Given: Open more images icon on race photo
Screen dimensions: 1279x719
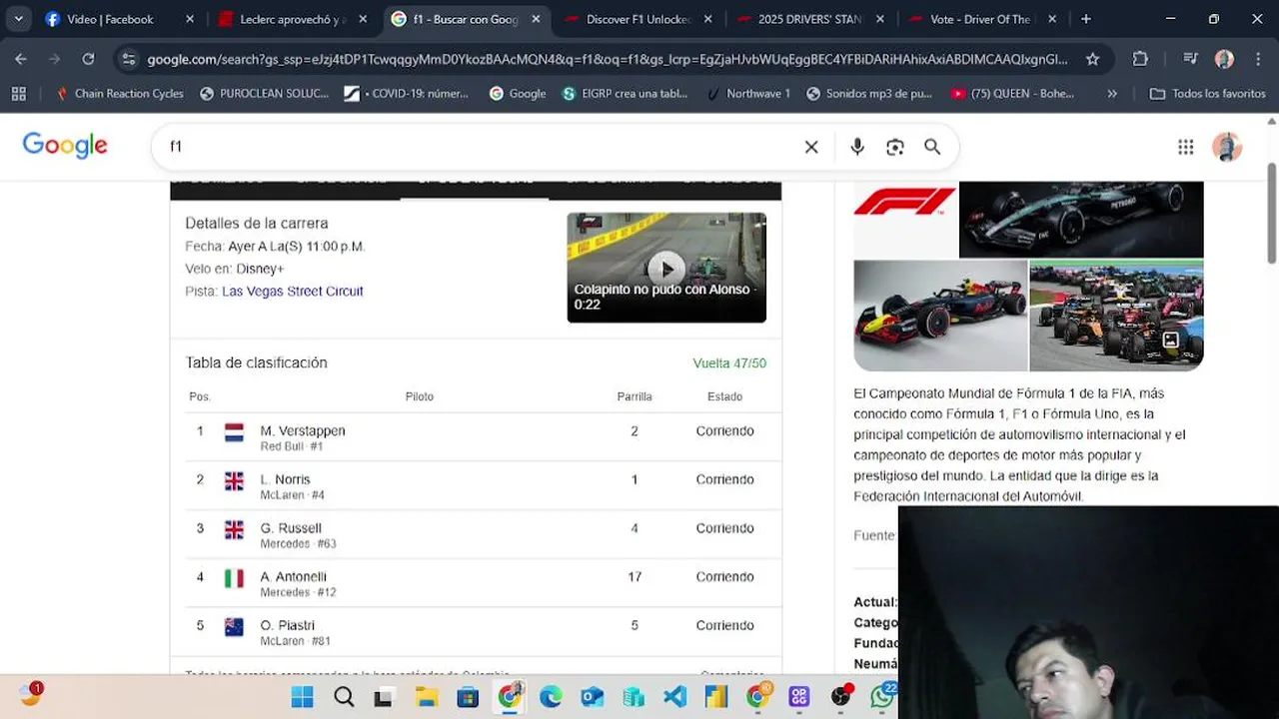Looking at the screenshot, I should pyautogui.click(x=1170, y=340).
